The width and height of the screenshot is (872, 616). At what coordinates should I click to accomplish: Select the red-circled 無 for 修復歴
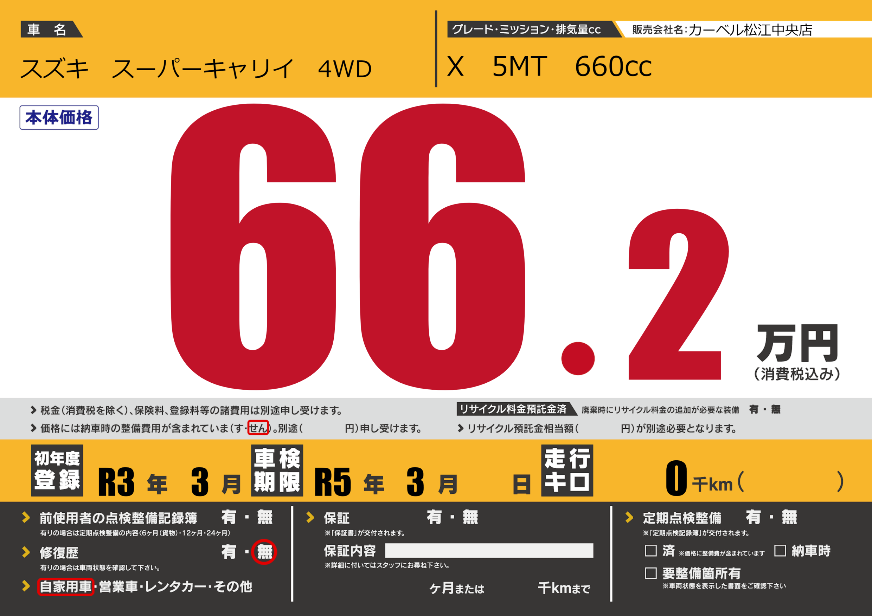click(x=264, y=552)
